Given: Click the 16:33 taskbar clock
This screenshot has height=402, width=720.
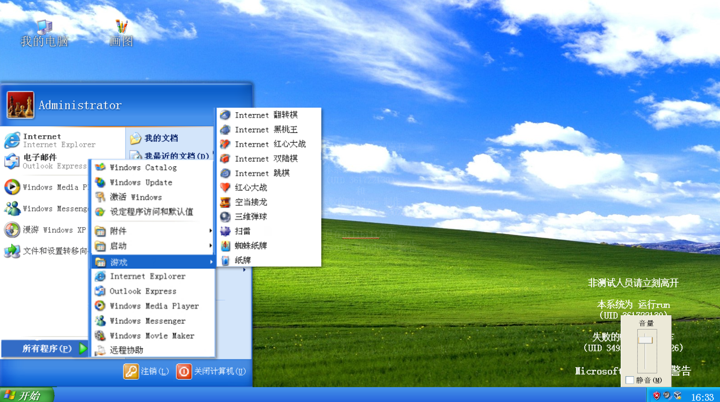Looking at the screenshot, I should point(702,397).
